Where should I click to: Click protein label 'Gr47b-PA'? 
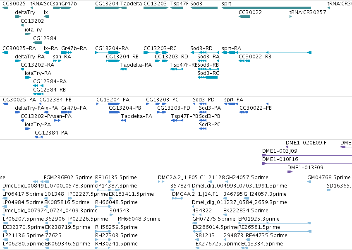(74, 108)
